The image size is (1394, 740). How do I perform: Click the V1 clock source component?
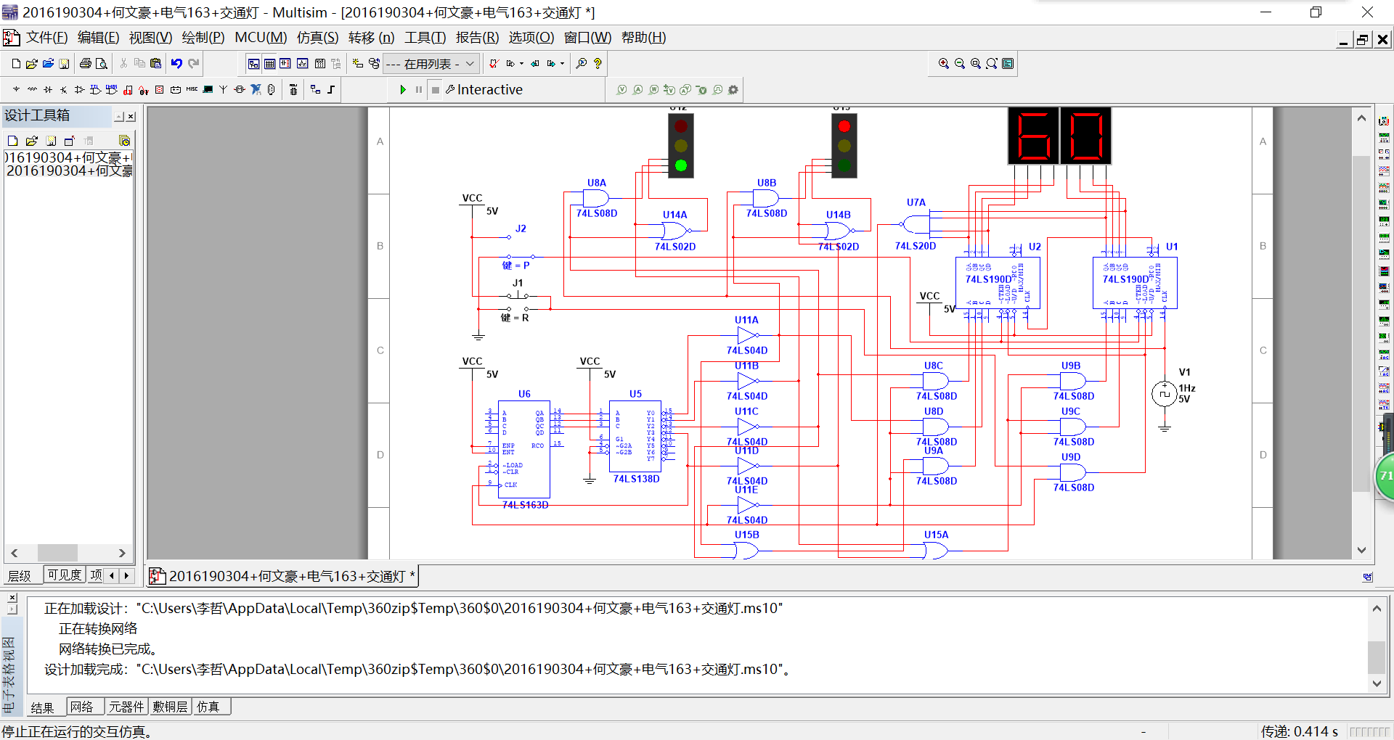pyautogui.click(x=1165, y=394)
